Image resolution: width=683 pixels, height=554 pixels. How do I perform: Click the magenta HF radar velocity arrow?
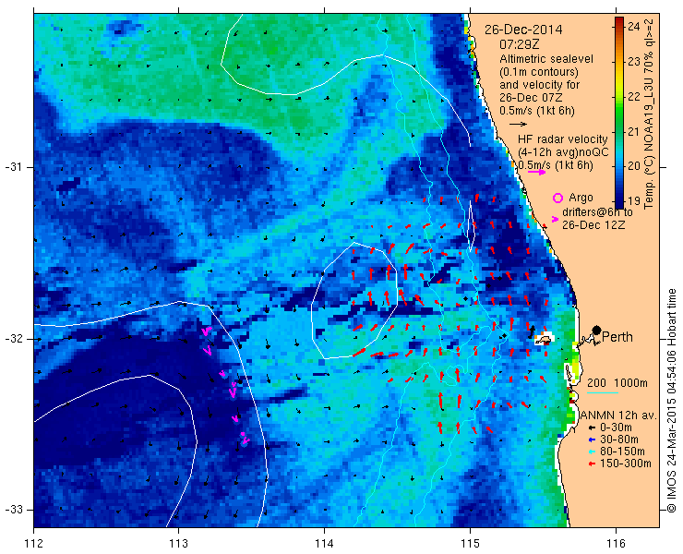pos(536,172)
